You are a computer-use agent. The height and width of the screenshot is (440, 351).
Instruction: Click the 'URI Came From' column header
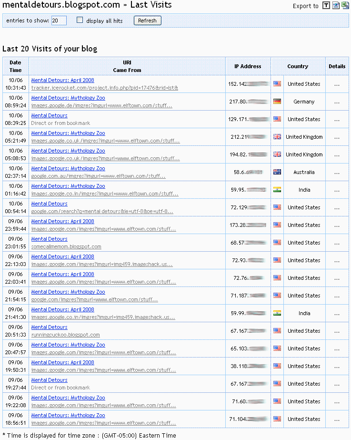127,66
